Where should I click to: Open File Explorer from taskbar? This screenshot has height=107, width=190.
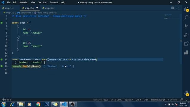(21, 104)
